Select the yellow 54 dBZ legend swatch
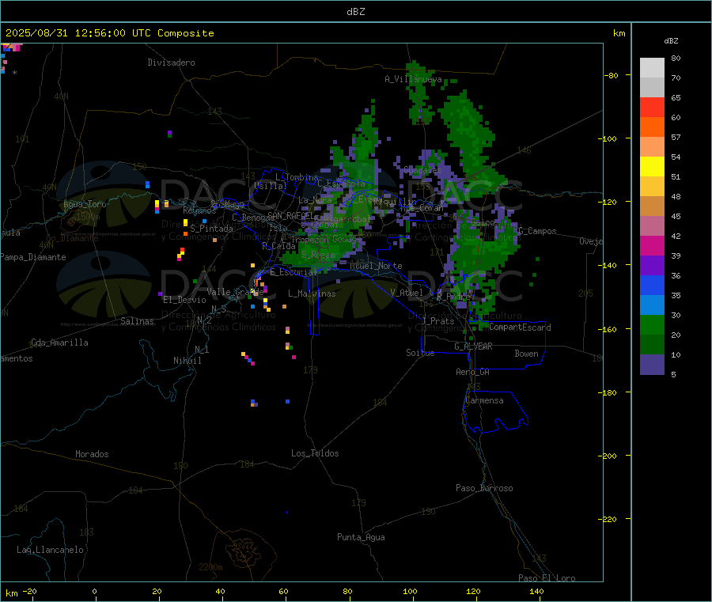The height and width of the screenshot is (602, 712). click(652, 167)
